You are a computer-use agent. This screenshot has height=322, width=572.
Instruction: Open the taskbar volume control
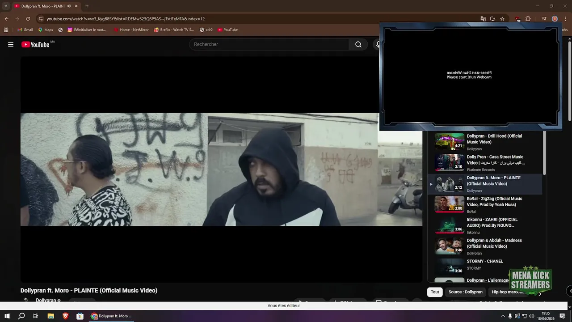[x=531, y=316]
